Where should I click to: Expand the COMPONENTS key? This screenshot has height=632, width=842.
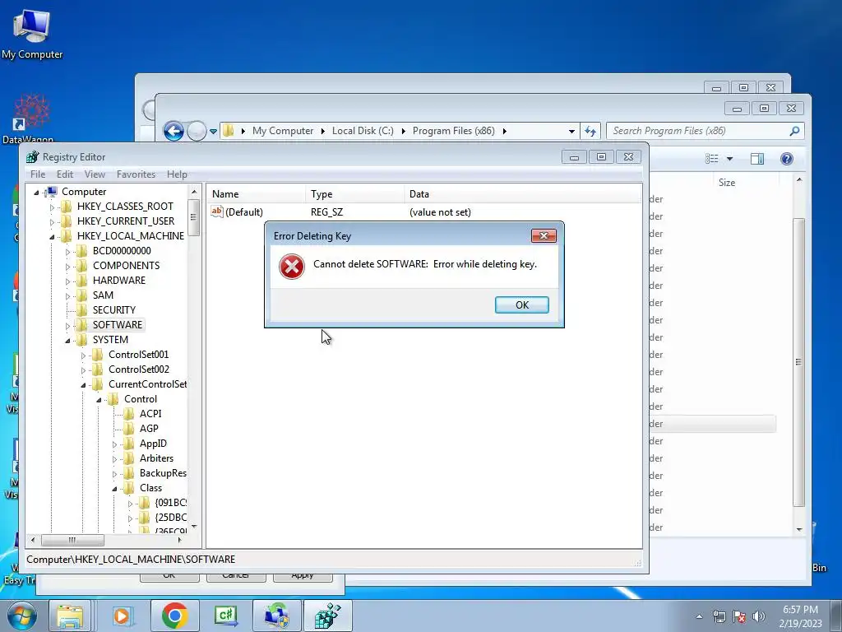pos(67,266)
